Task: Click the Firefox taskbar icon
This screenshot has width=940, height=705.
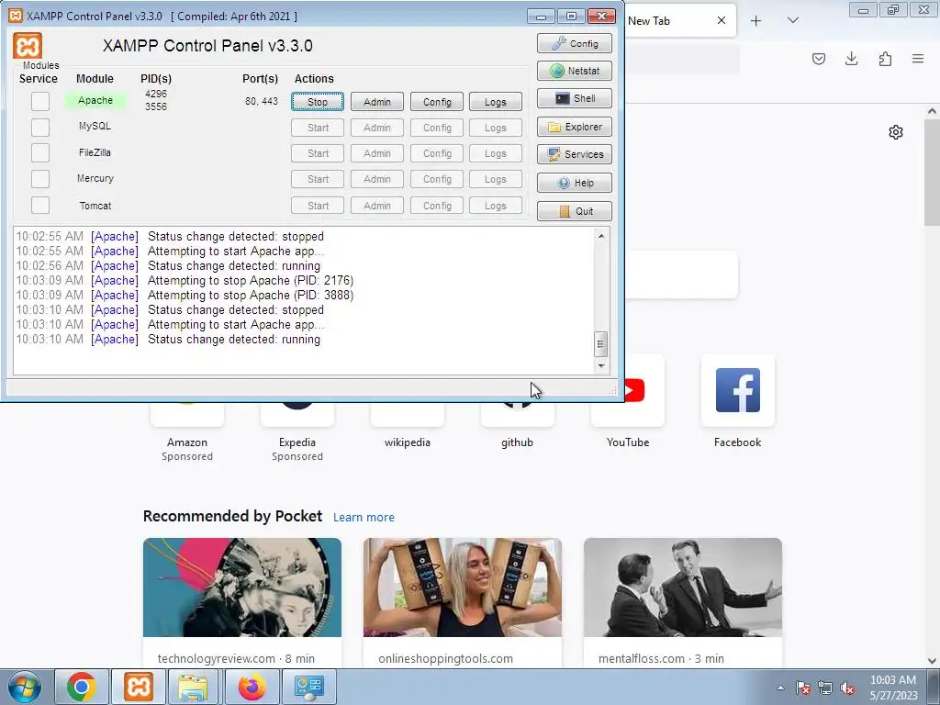Action: click(252, 687)
